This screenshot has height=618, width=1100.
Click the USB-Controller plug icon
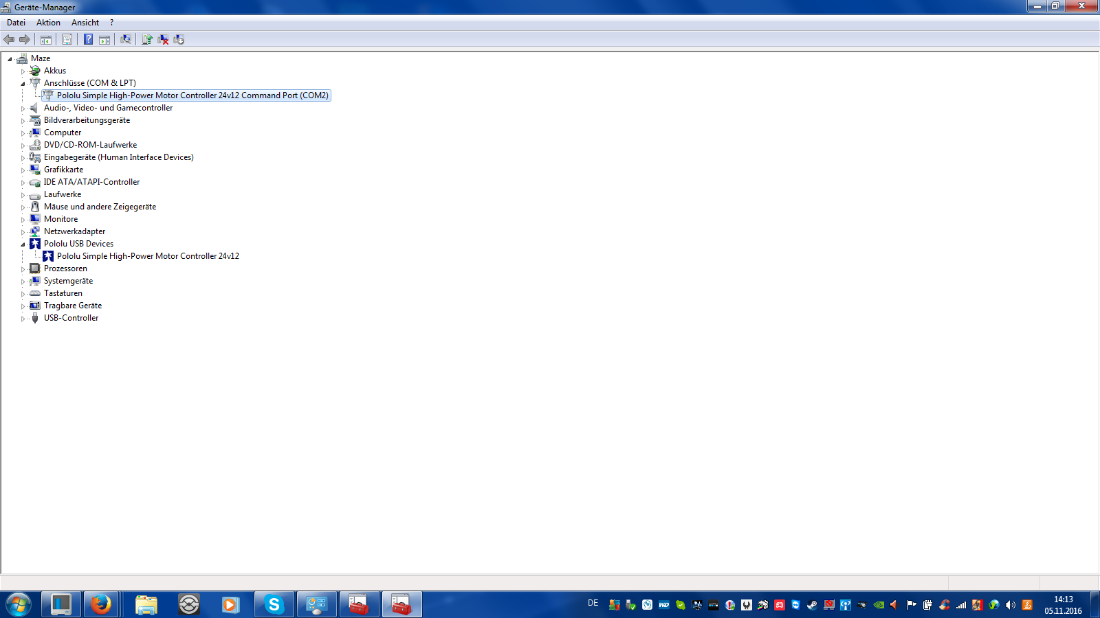35,318
